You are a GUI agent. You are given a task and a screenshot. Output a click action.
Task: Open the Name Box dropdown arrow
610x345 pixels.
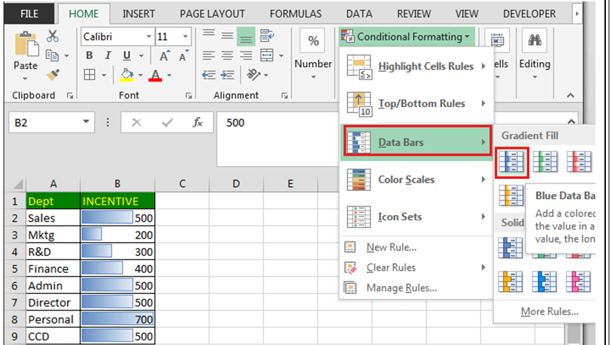click(x=86, y=122)
